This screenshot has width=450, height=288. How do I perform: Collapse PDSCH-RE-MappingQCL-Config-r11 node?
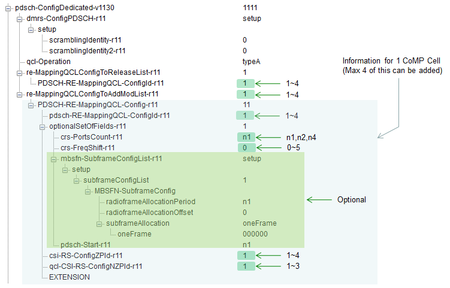pyautogui.click(x=31, y=105)
